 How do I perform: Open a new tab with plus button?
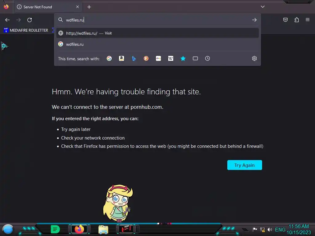click(89, 7)
